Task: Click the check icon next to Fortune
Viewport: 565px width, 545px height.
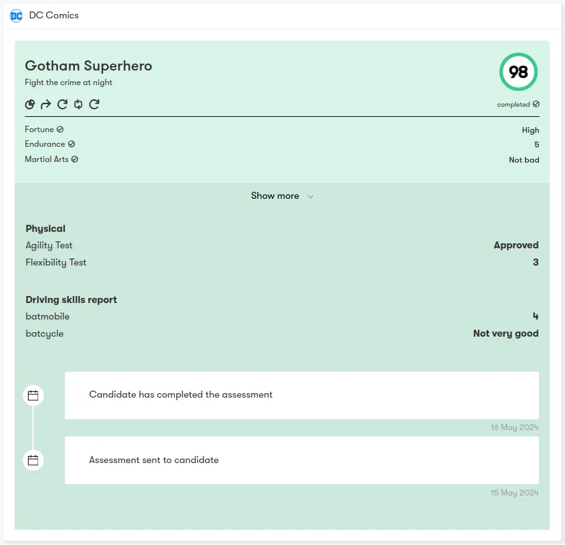Action: click(x=60, y=130)
